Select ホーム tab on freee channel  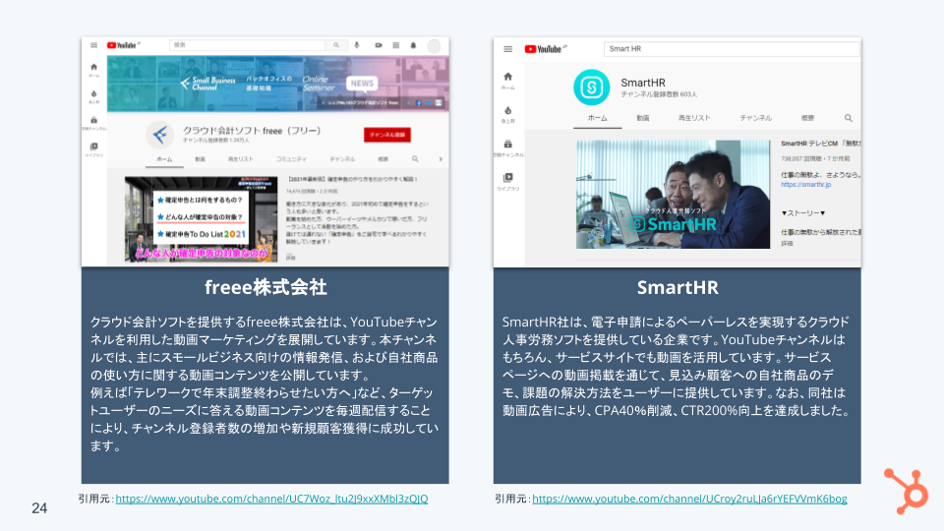(x=164, y=159)
